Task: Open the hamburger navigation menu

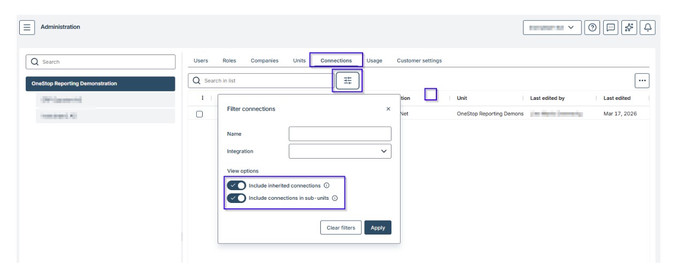Action: [28, 27]
